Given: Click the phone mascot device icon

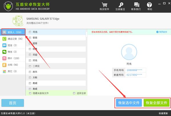Looking at the screenshot, I should [18, 21].
